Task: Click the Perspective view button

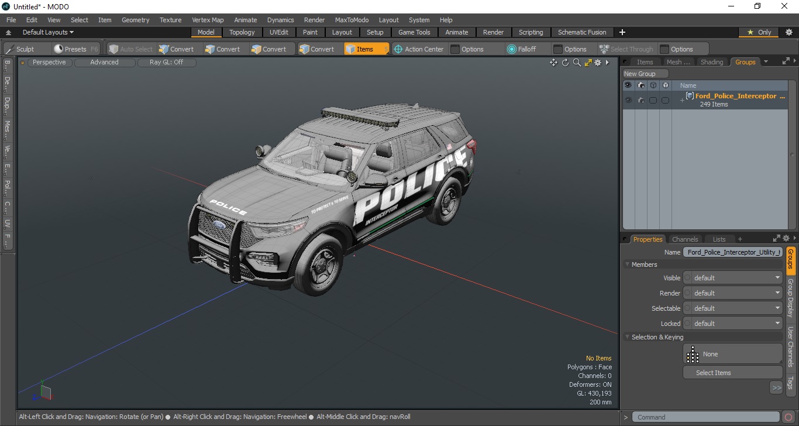Action: tap(49, 62)
